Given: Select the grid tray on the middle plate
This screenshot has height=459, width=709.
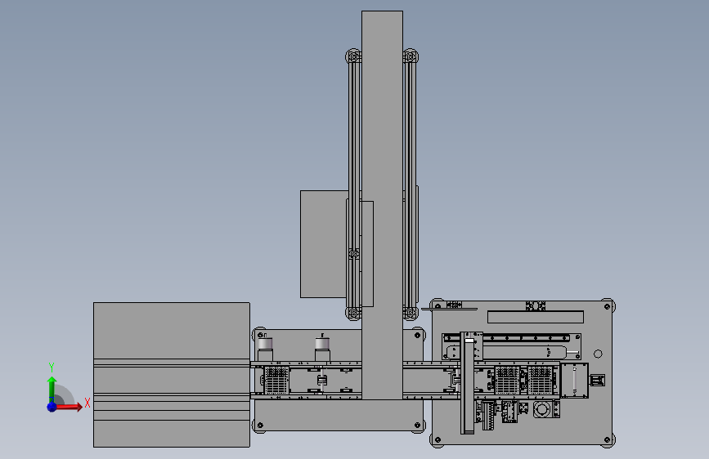Looking at the screenshot, I should (276, 380).
